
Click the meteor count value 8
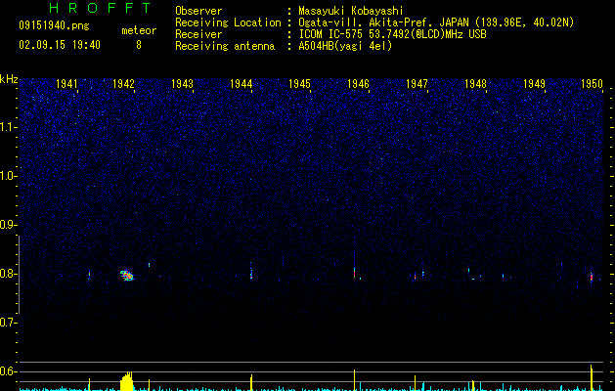[139, 45]
